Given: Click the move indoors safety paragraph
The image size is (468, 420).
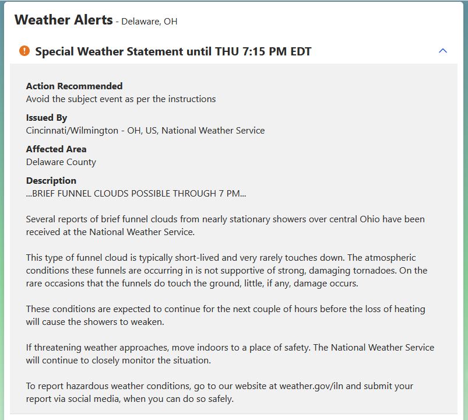Looking at the screenshot, I should 230,353.
